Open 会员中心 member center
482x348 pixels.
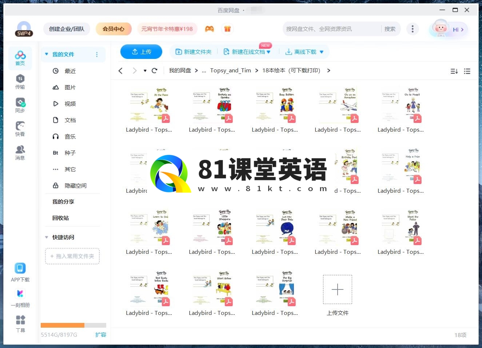click(x=113, y=29)
